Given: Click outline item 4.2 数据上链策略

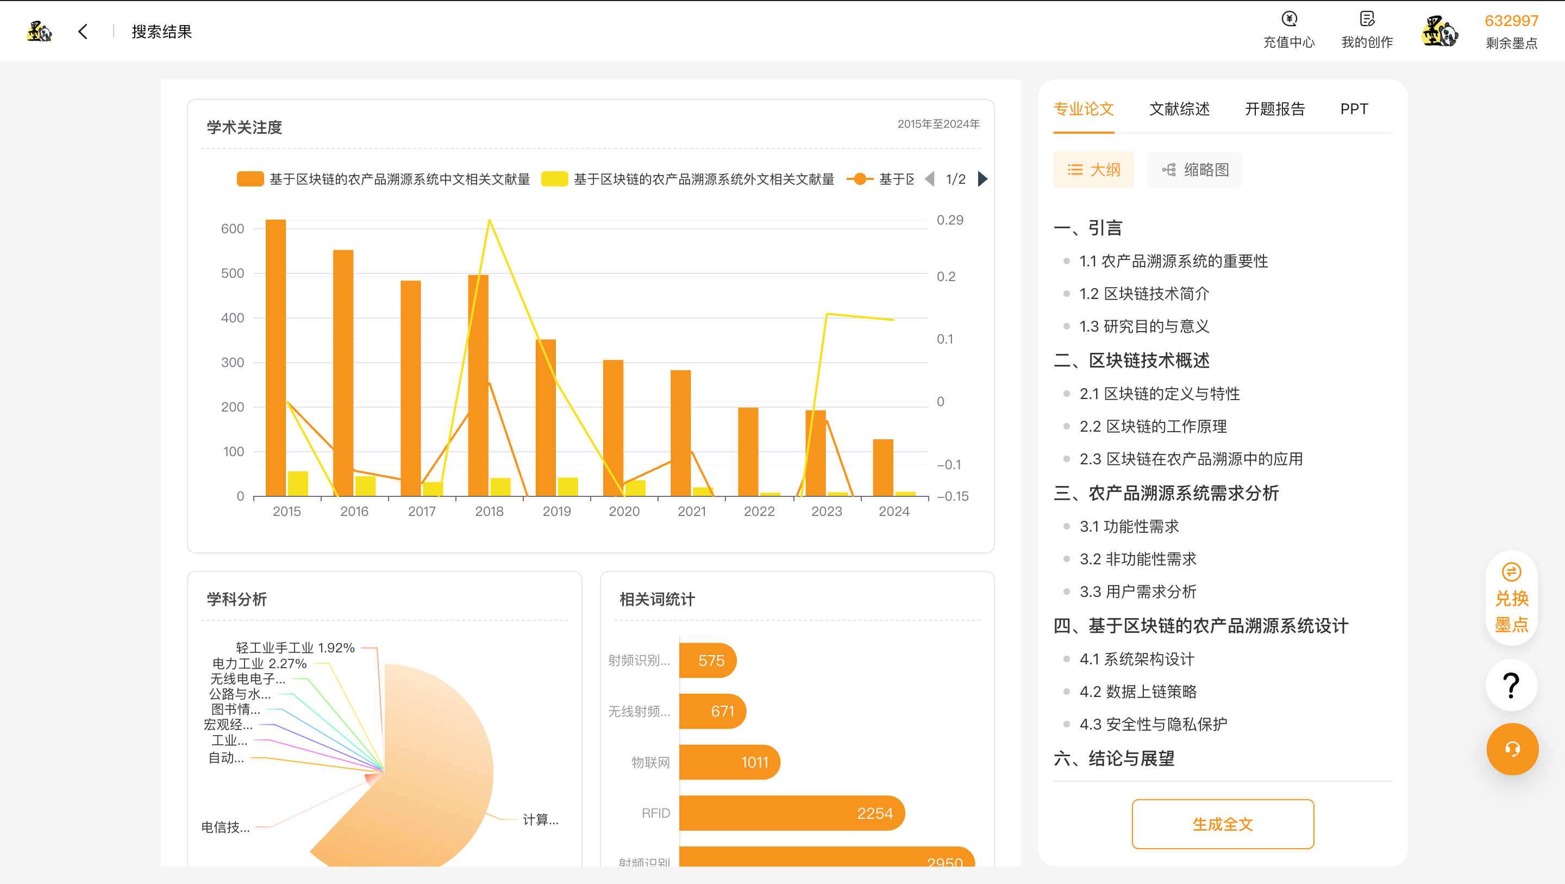Looking at the screenshot, I should coord(1138,692).
